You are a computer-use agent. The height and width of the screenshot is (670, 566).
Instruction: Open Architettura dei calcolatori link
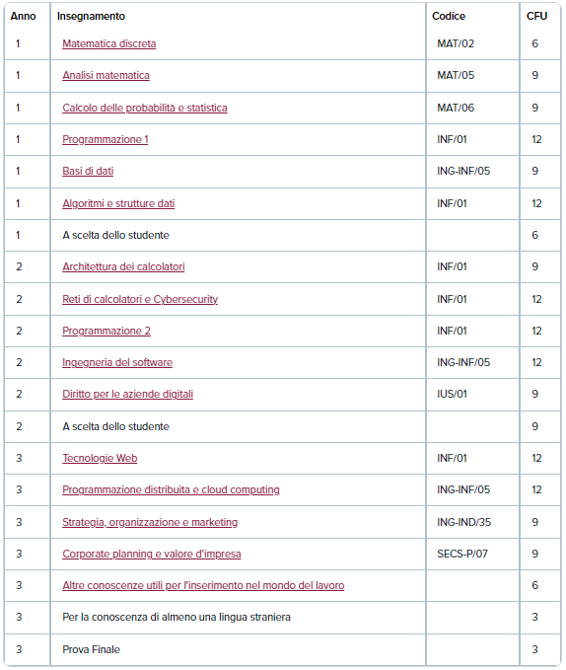[x=123, y=267]
